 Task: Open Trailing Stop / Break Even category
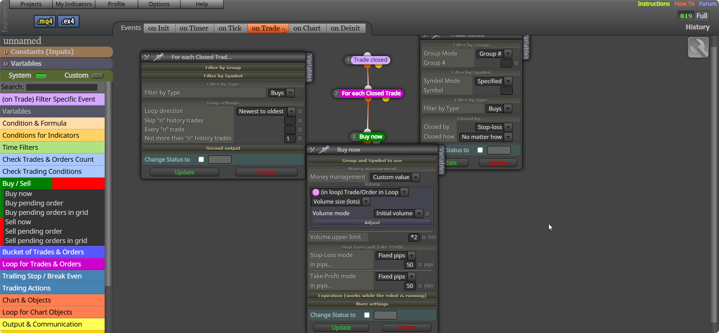(52, 276)
